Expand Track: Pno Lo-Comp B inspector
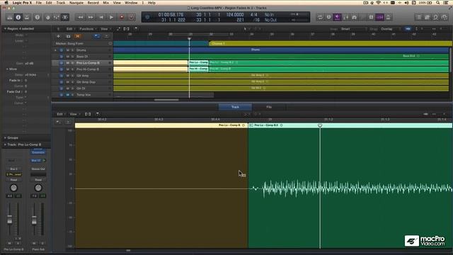453x255 pixels. (x=5, y=144)
